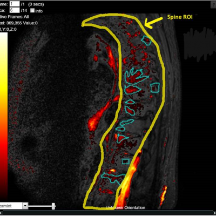Click the Unknown Orientation label
This screenshot has height=216, width=216.
point(125,208)
